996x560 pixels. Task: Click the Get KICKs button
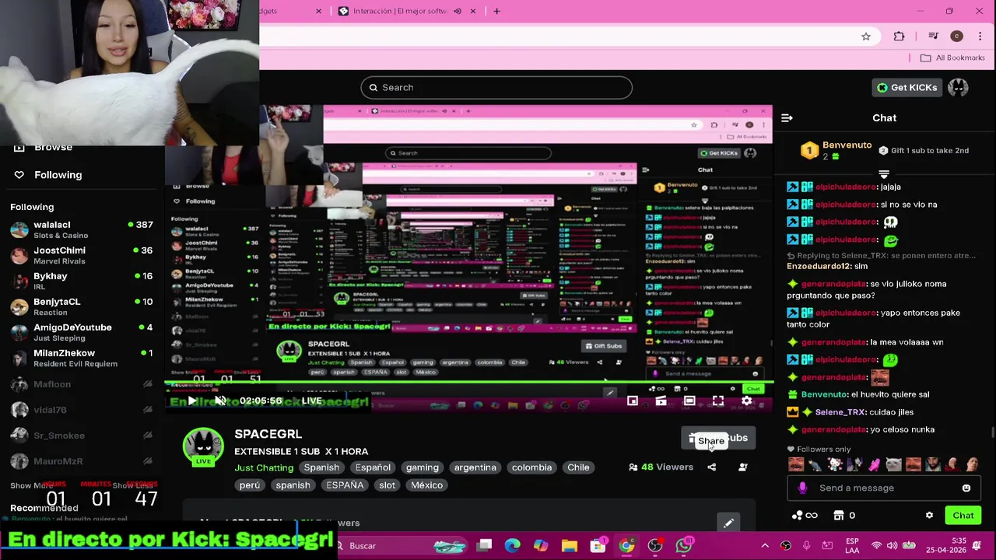[x=907, y=87]
